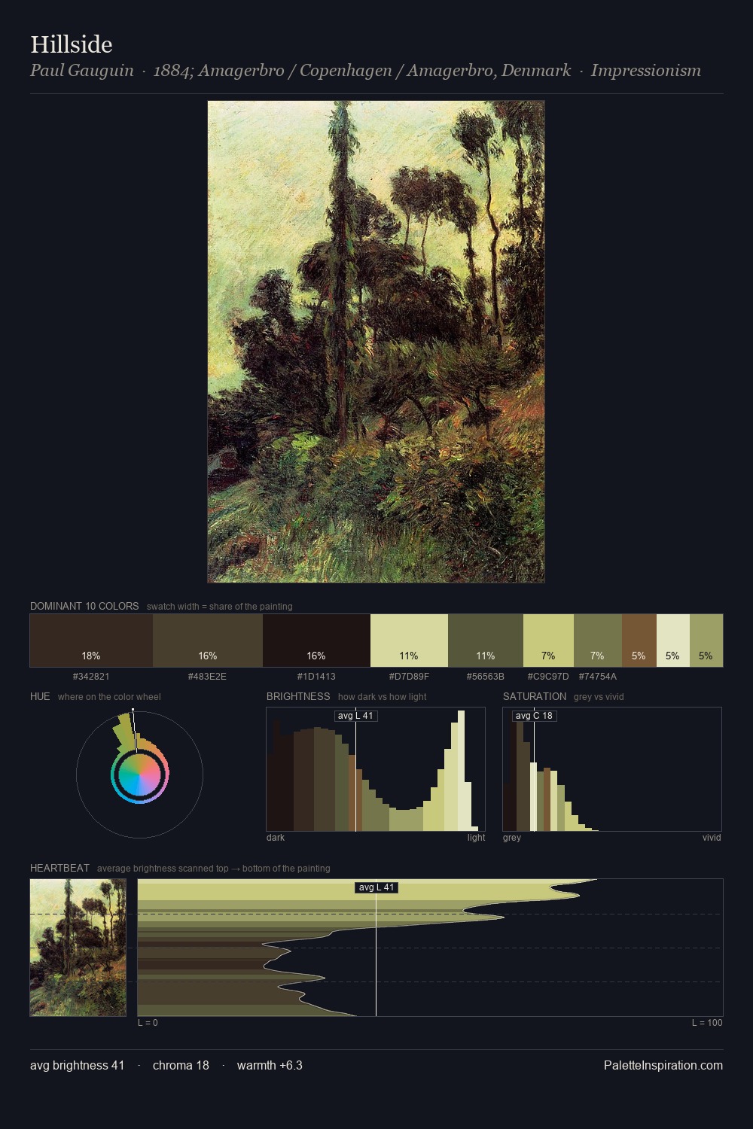Click the 'Impressionism' style text
753x1129 pixels.
(645, 71)
